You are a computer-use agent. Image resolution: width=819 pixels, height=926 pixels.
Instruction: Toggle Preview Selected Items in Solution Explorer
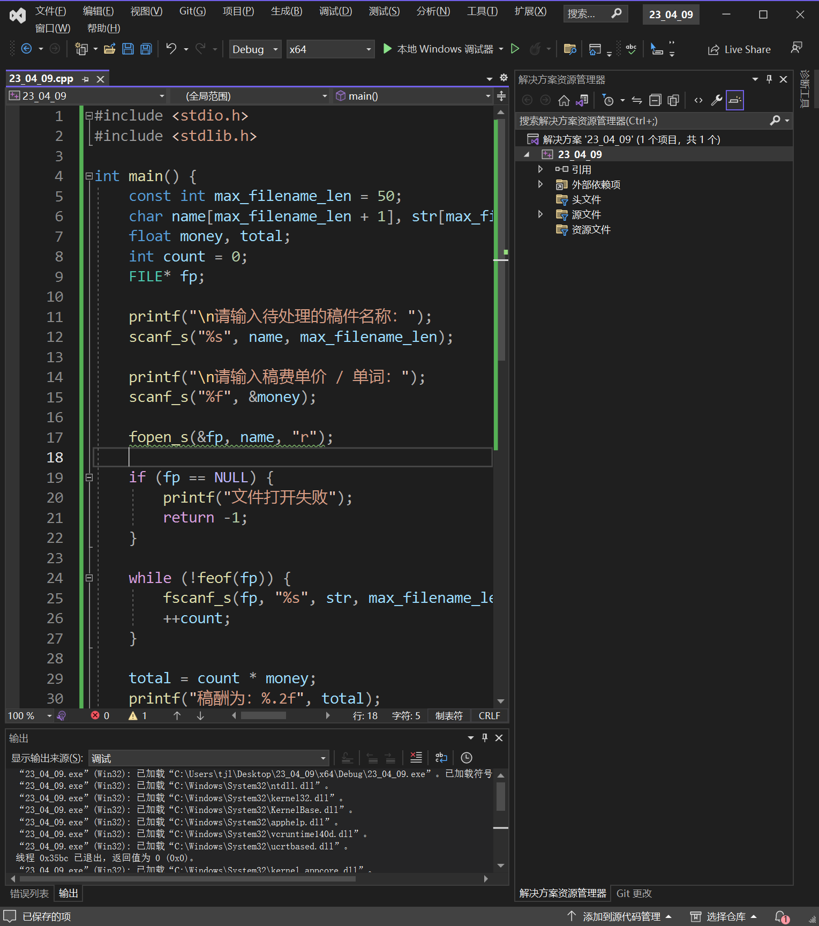[735, 100]
